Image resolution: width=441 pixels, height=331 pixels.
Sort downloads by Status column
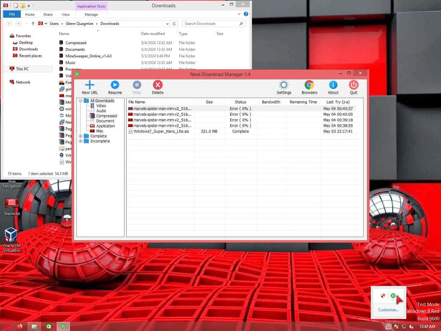click(240, 102)
